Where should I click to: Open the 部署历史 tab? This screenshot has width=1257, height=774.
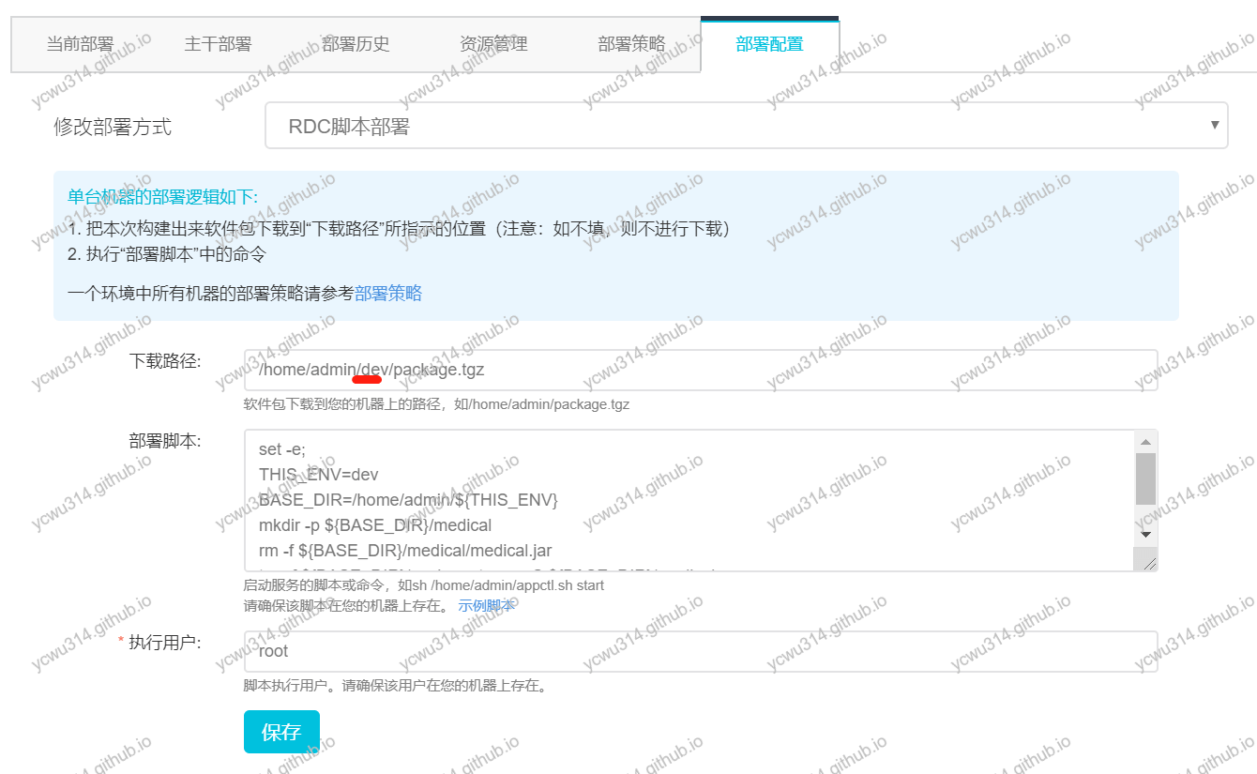point(356,43)
